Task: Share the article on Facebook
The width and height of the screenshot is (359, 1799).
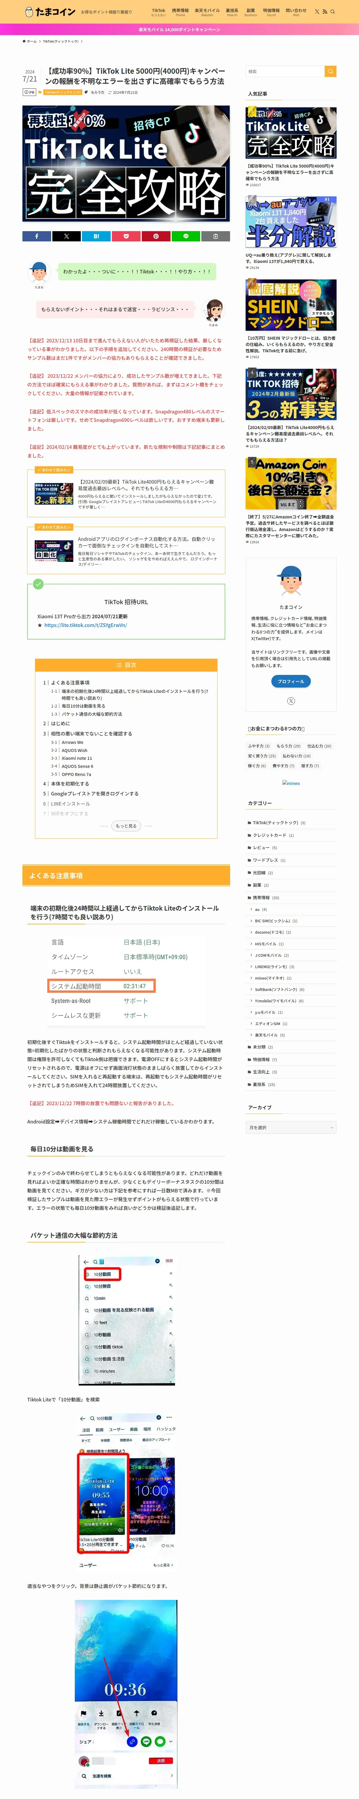Action: point(36,236)
